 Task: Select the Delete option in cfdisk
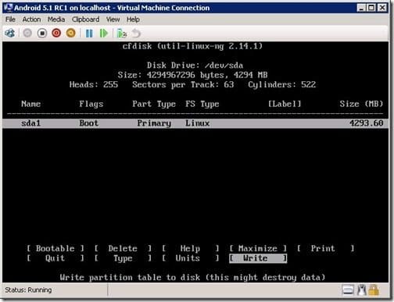[123, 248]
